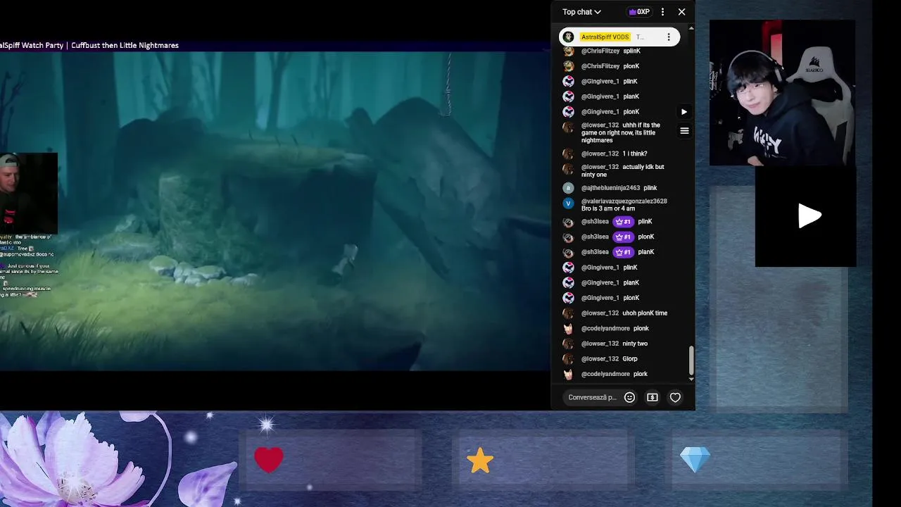Click the Gingivere_1 avatar beside upper 'plinK'
This screenshot has height=507, width=901.
(x=568, y=82)
